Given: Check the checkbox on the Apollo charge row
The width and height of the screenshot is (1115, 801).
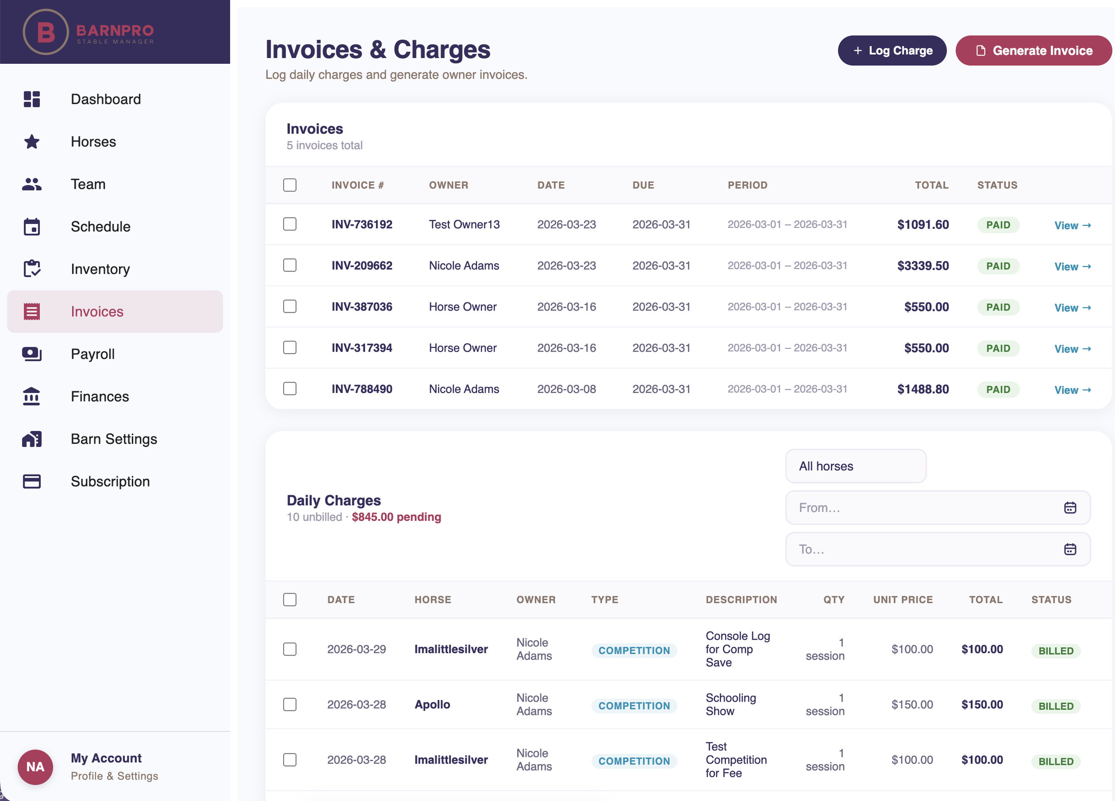Looking at the screenshot, I should [x=289, y=704].
